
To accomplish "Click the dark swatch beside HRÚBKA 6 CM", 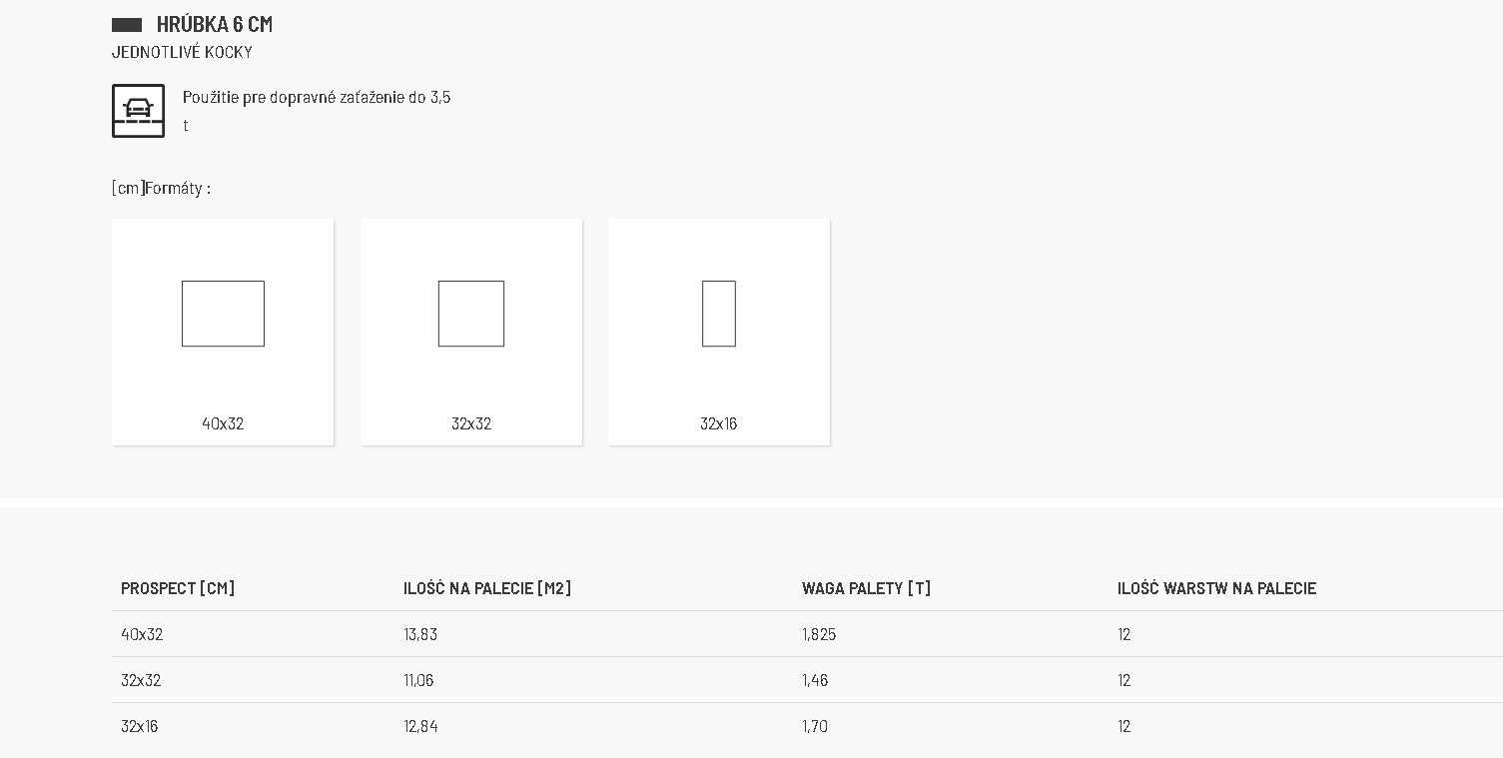I will tap(127, 25).
